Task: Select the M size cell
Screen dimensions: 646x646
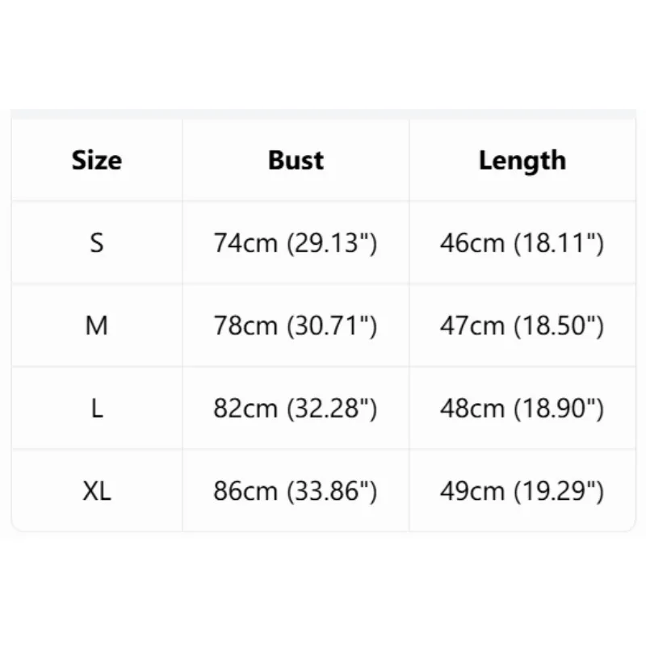Action: point(97,325)
